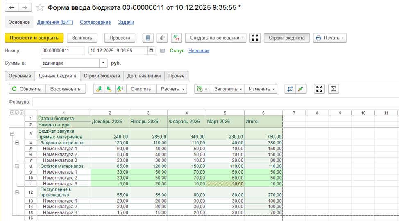Open the Расчеты dropdown menu
This screenshot has width=399, height=221.
[x=172, y=89]
